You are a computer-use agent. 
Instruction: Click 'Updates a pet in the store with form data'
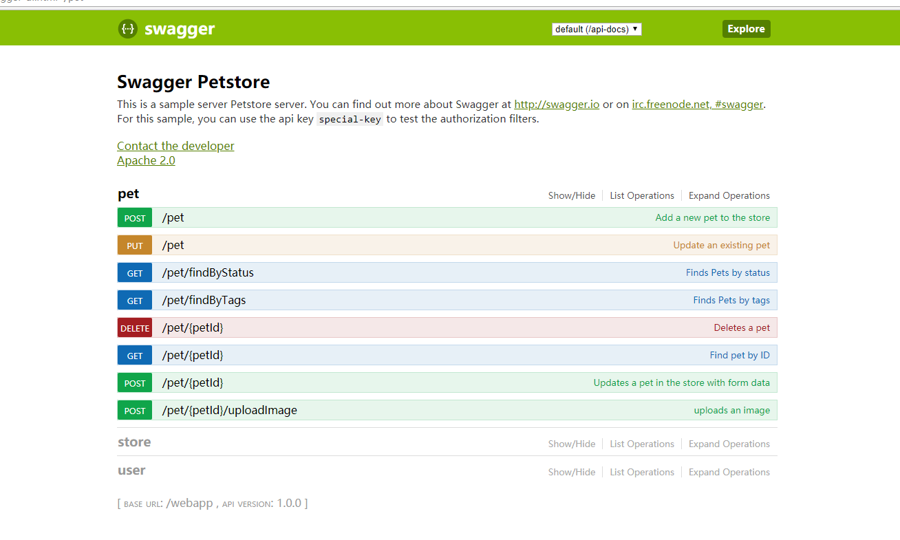click(682, 382)
